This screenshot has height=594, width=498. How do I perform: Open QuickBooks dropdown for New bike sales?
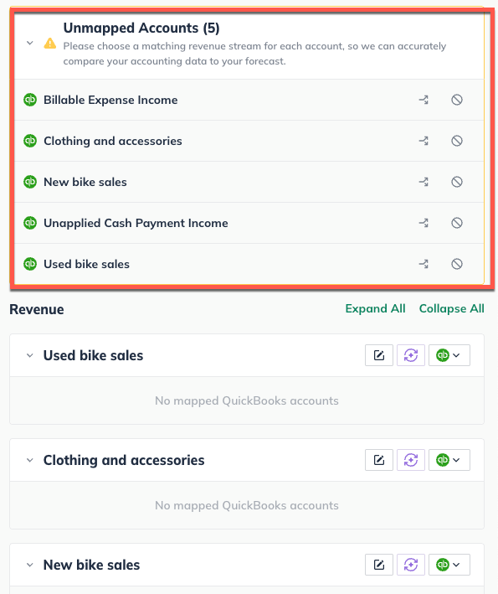pyautogui.click(x=449, y=565)
